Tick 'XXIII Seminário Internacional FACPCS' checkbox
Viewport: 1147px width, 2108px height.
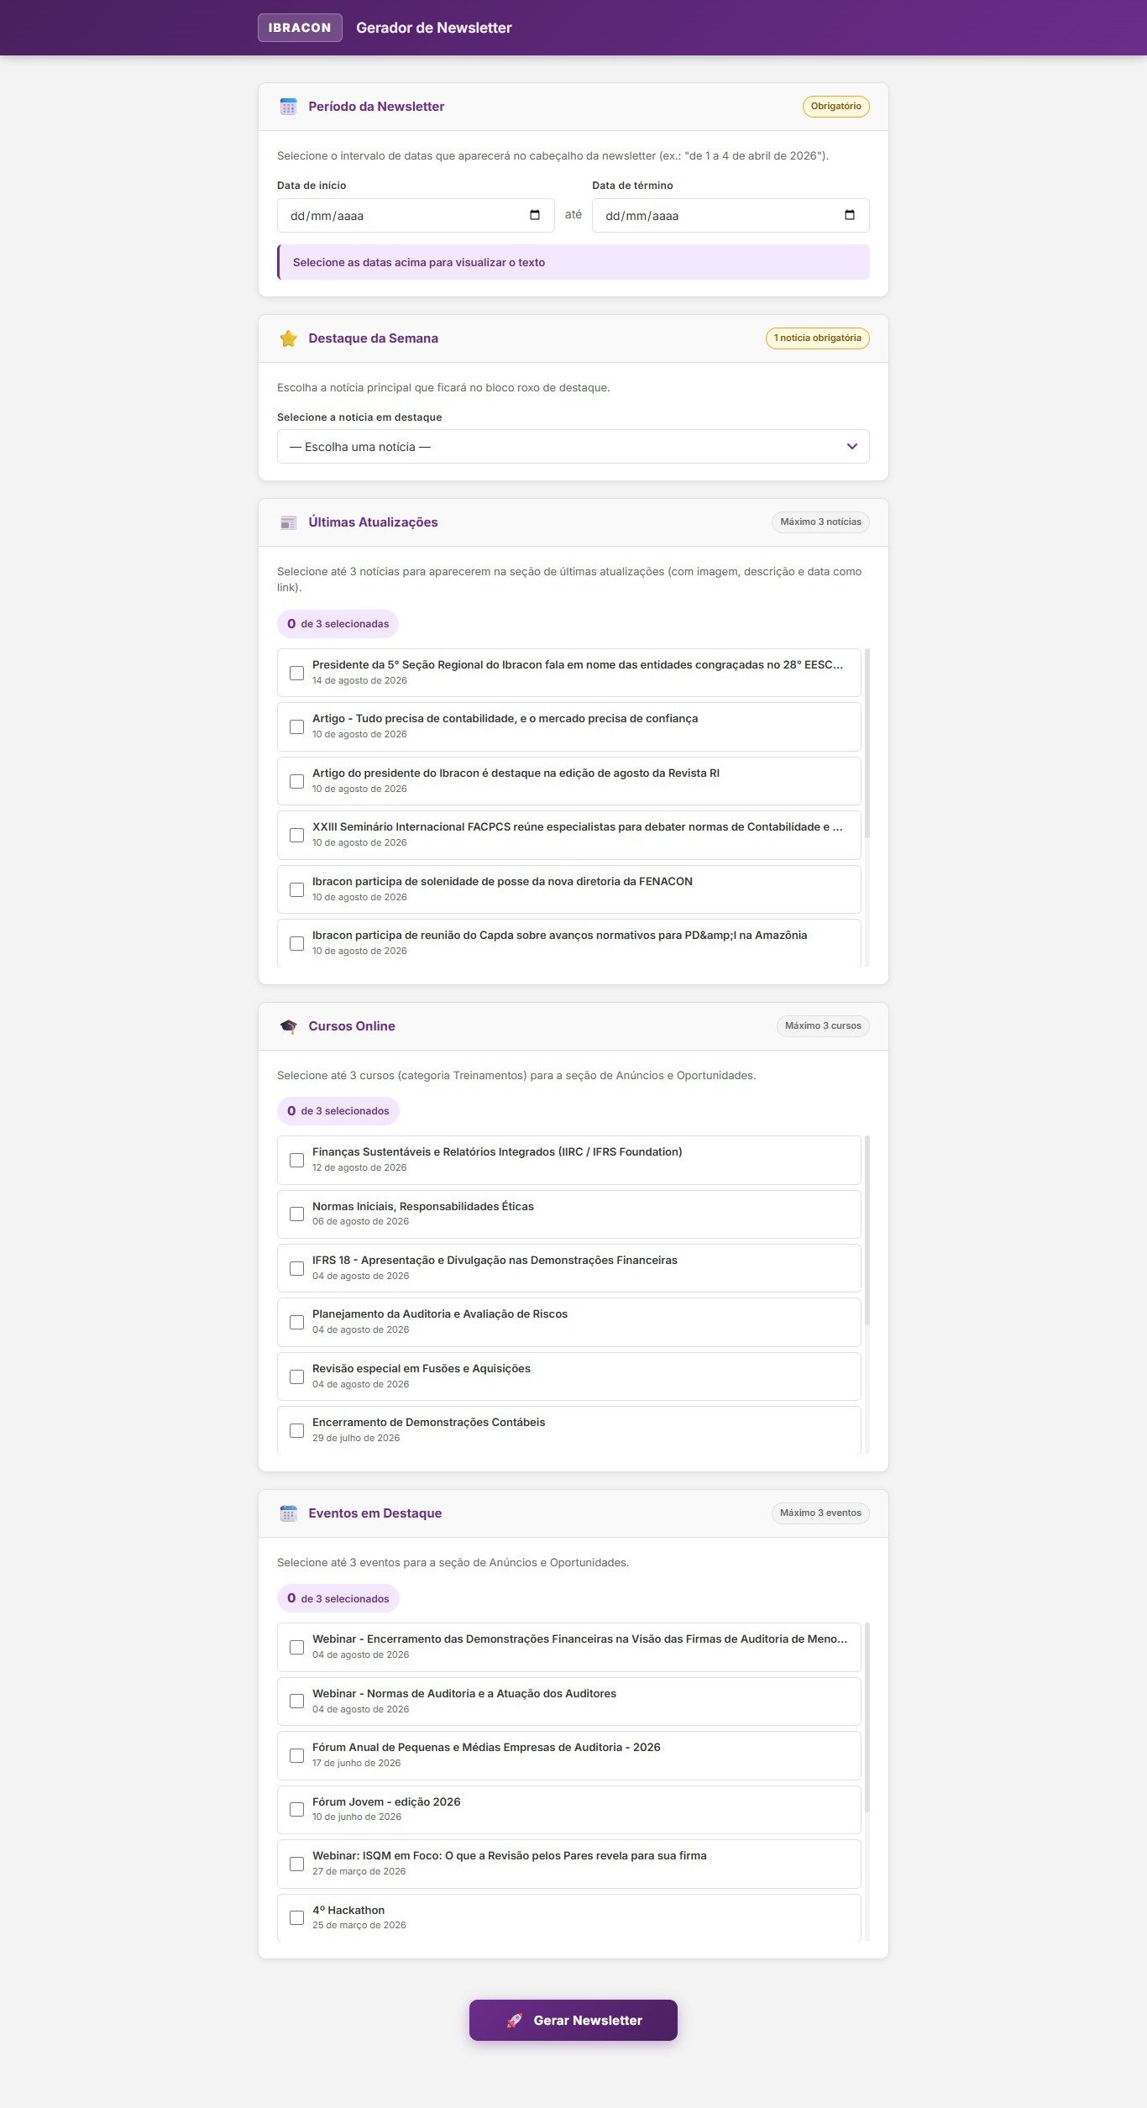296,835
